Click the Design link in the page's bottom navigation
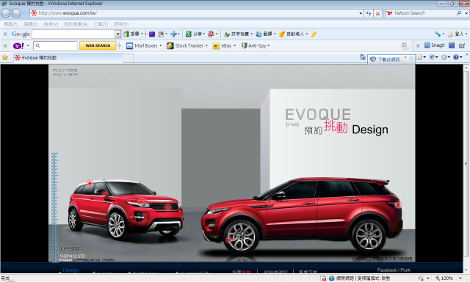Viewport: 470px width, 282px height. click(71, 270)
